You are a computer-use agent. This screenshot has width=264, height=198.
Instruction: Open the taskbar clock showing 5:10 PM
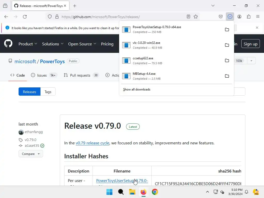[x=235, y=192]
